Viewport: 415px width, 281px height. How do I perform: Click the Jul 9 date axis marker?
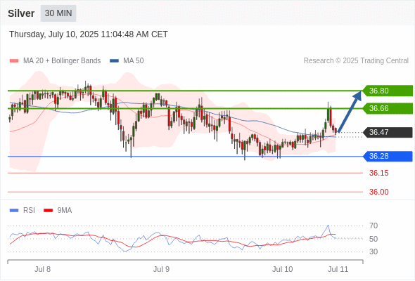161,269
